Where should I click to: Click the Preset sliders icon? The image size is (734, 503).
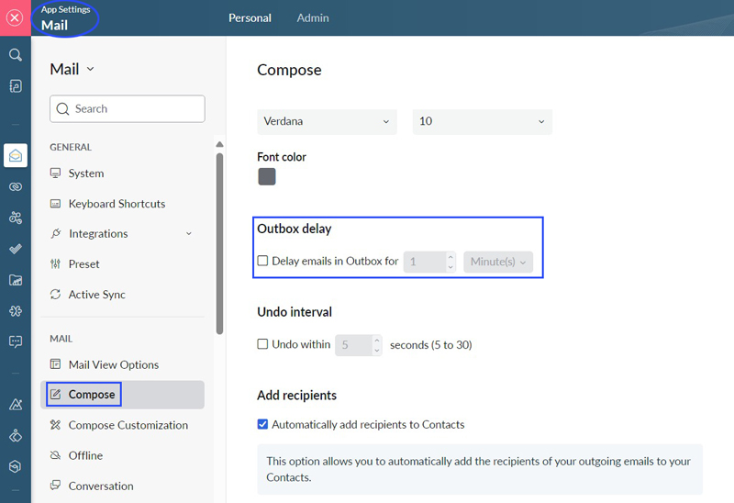pyautogui.click(x=56, y=263)
